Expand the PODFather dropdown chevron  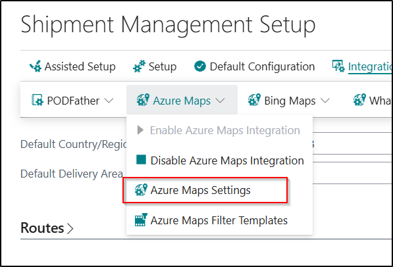click(109, 101)
